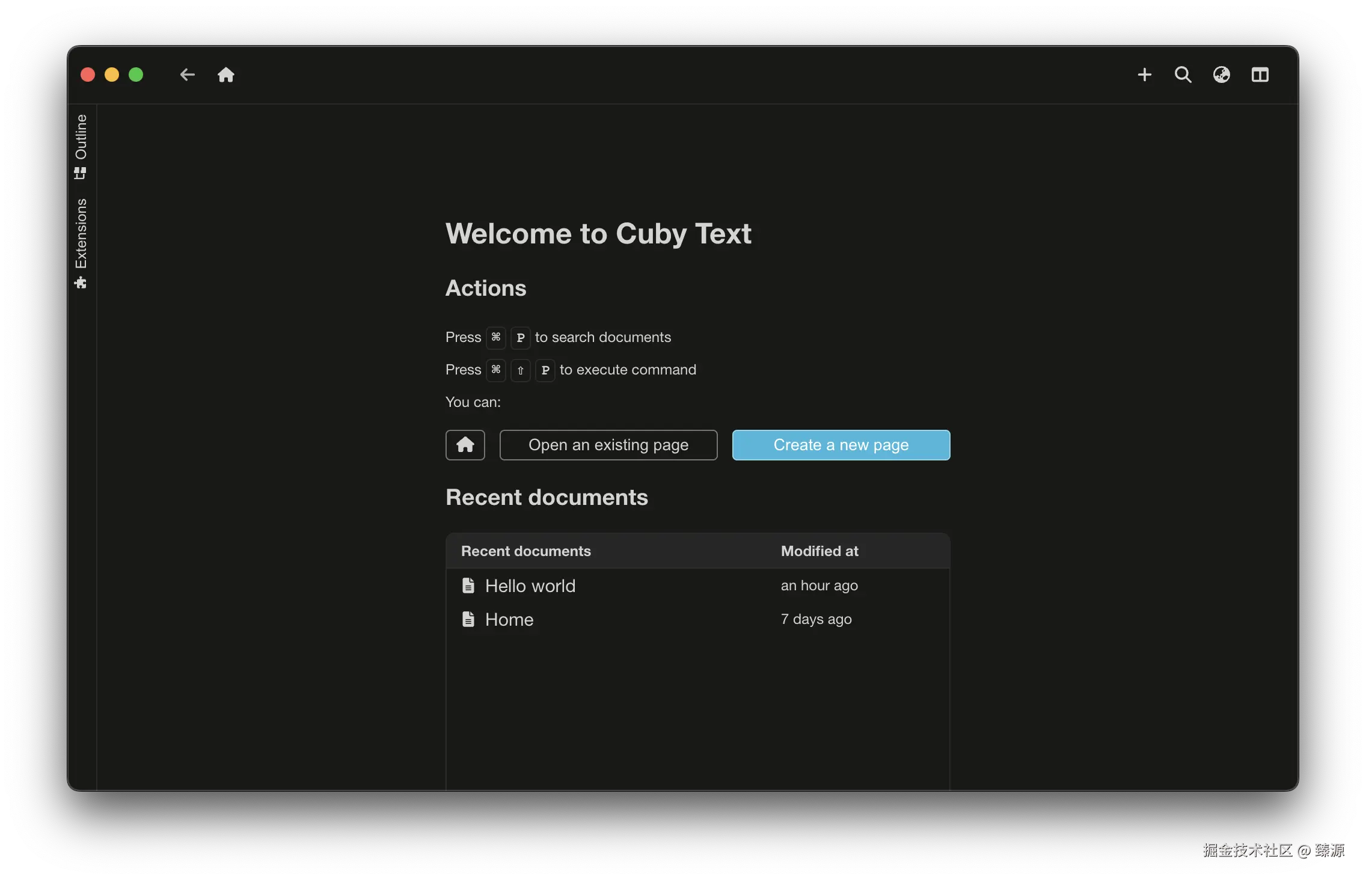The image size is (1366, 880).
Task: Click the 'to search documents' text
Action: [603, 337]
